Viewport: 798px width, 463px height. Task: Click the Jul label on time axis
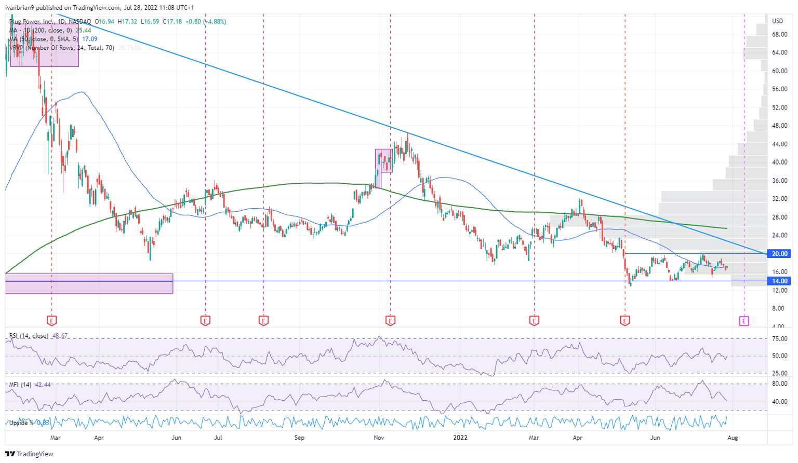[218, 438]
